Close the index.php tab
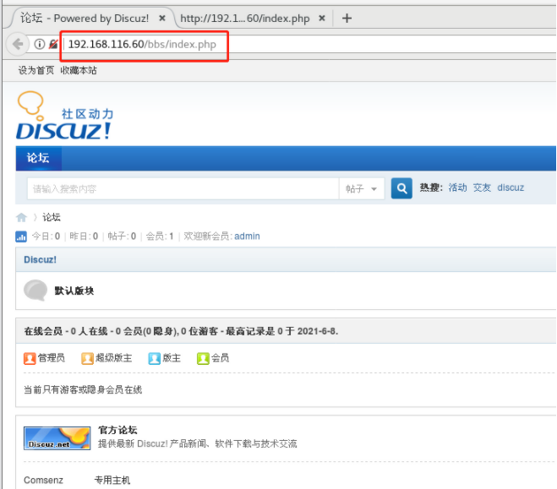This screenshot has height=489, width=557. (322, 18)
